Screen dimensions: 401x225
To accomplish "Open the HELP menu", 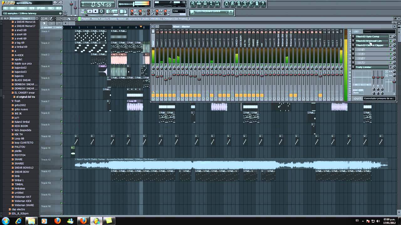I will pyautogui.click(x=59, y=8).
